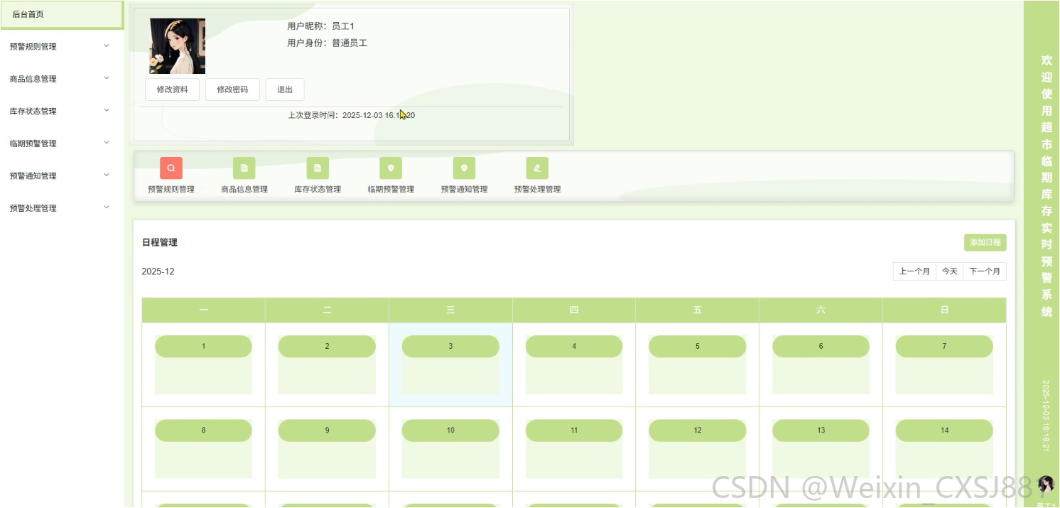Expand the 临期预警管理 sidebar menu
Screen dimensions: 1060x508
[62, 144]
